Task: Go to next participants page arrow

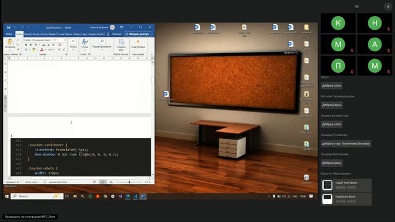Action: (388, 7)
